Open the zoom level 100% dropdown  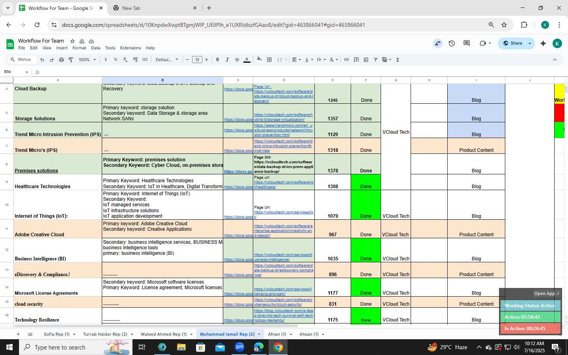coord(87,60)
